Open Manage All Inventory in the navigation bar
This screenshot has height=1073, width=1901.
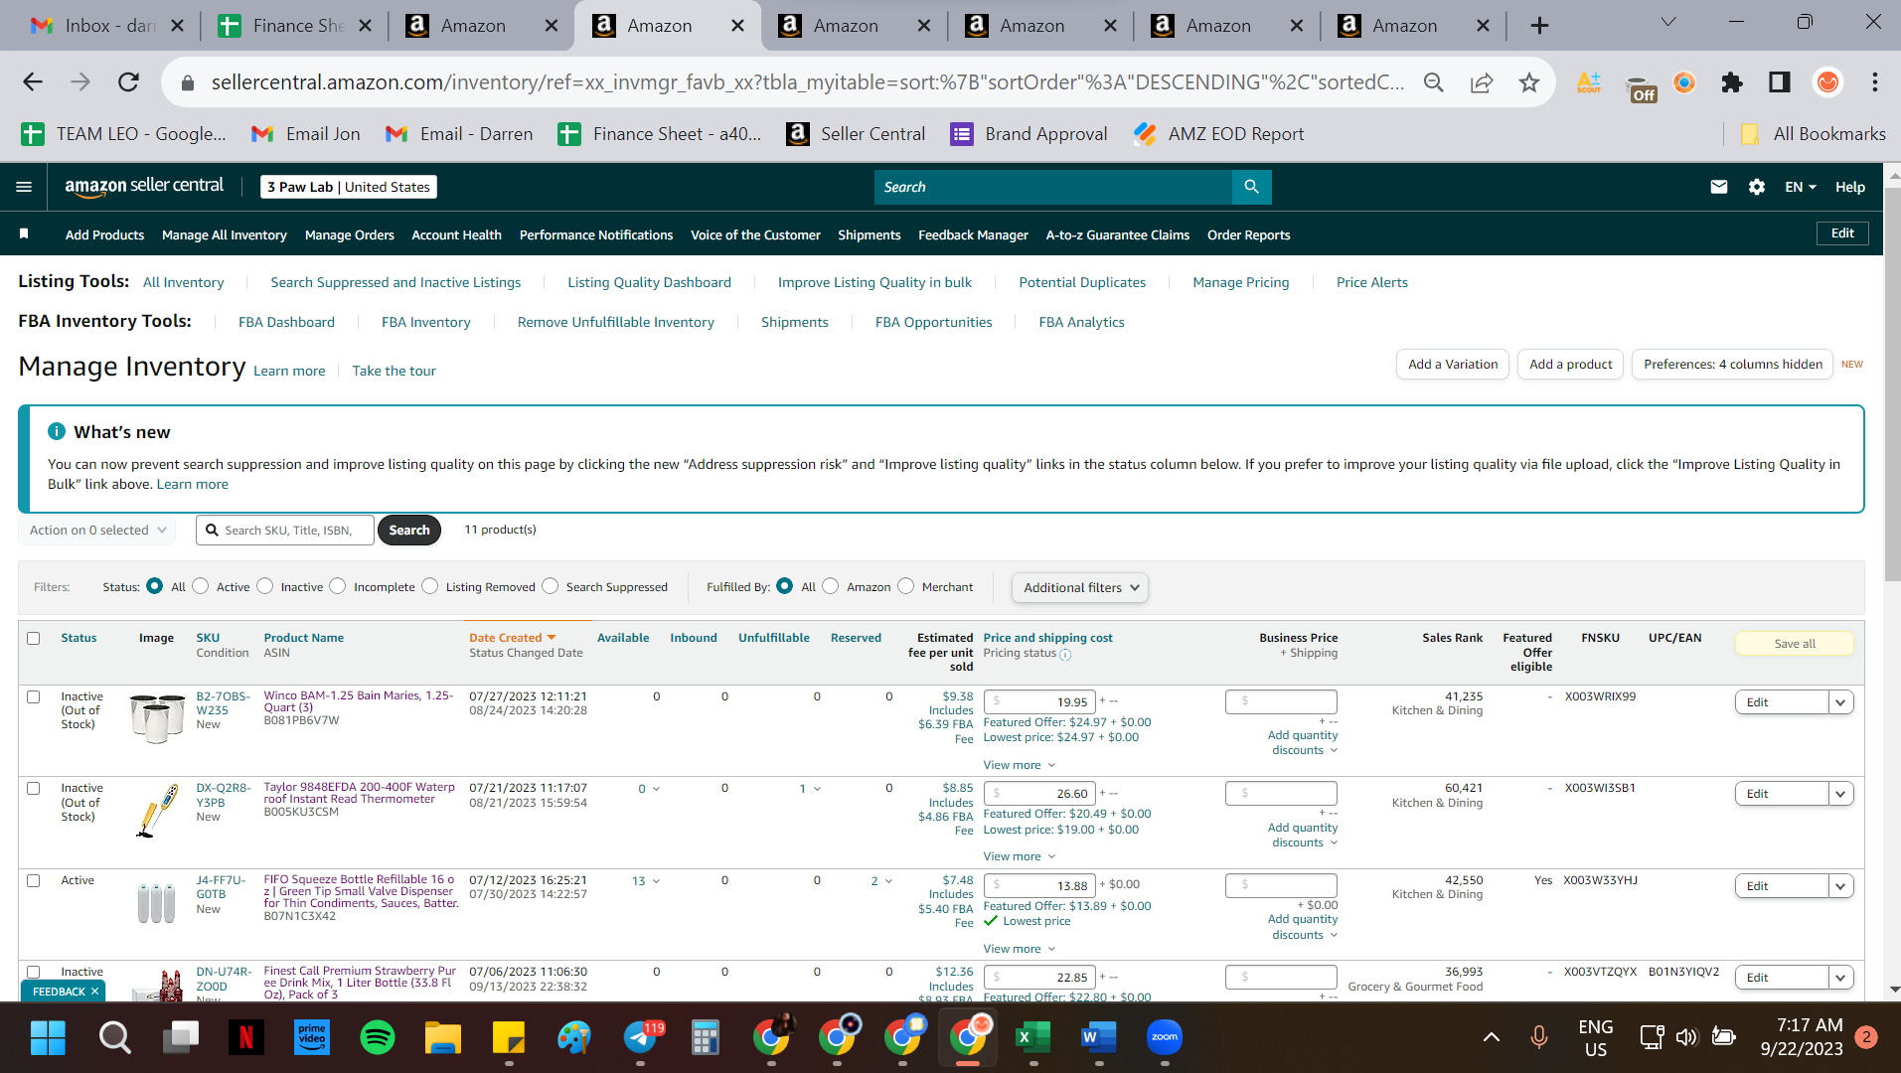click(x=225, y=234)
